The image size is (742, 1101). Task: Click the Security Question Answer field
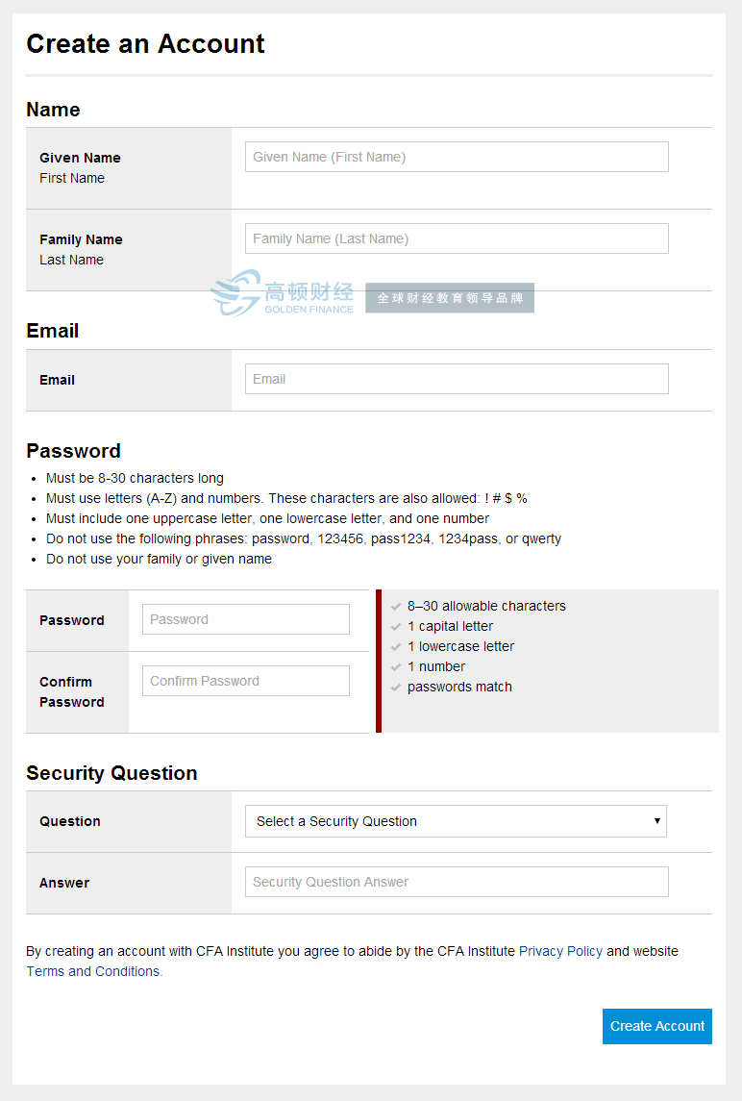[x=457, y=882]
